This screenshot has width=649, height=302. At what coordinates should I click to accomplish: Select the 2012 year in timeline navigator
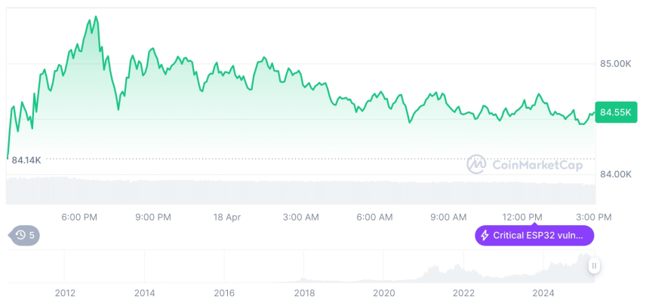[64, 292]
